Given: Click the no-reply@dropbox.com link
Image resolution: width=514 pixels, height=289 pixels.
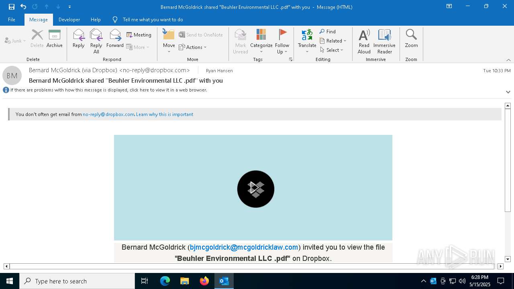Looking at the screenshot, I should (x=108, y=114).
